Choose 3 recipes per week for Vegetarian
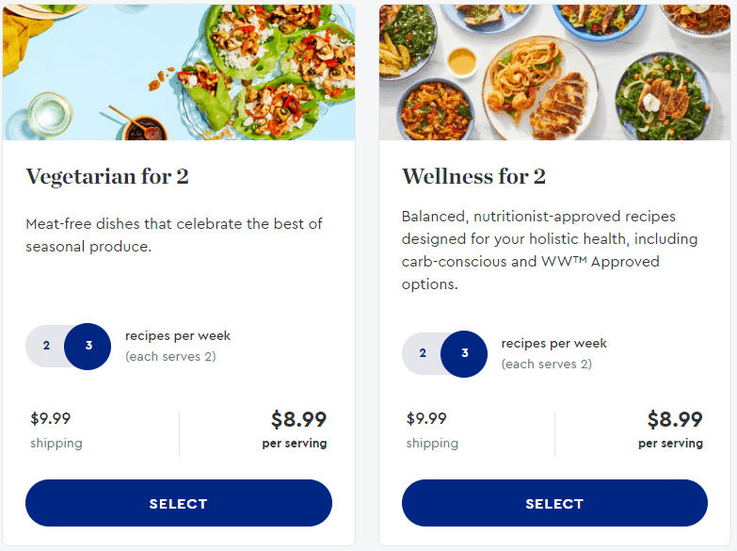This screenshot has height=551, width=737. pyautogui.click(x=88, y=347)
